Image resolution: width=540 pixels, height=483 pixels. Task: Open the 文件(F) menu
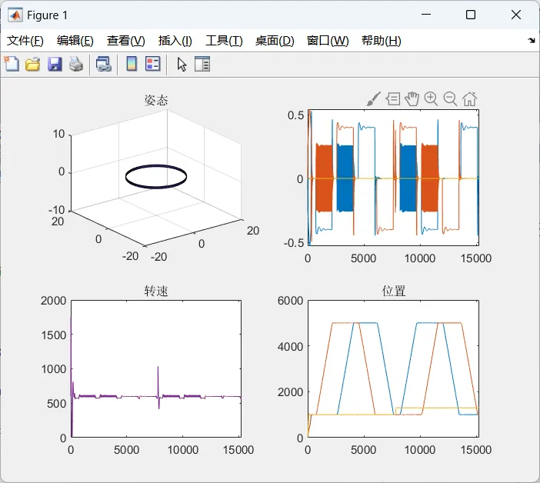click(x=25, y=41)
